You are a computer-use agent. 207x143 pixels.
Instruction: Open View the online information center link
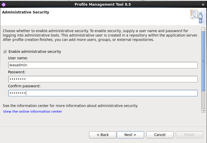click(32, 111)
